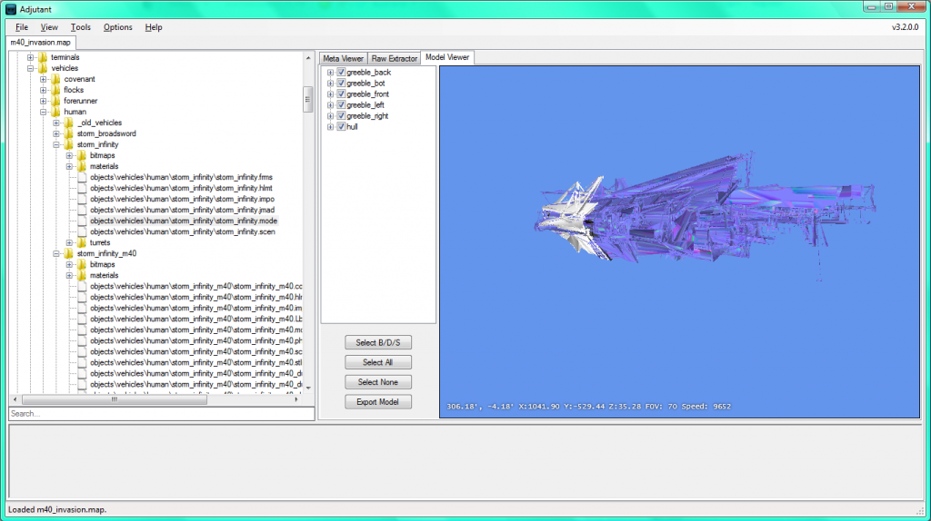Click the storm_infinity_m40 folder icon
The height and width of the screenshot is (521, 931).
69,253
